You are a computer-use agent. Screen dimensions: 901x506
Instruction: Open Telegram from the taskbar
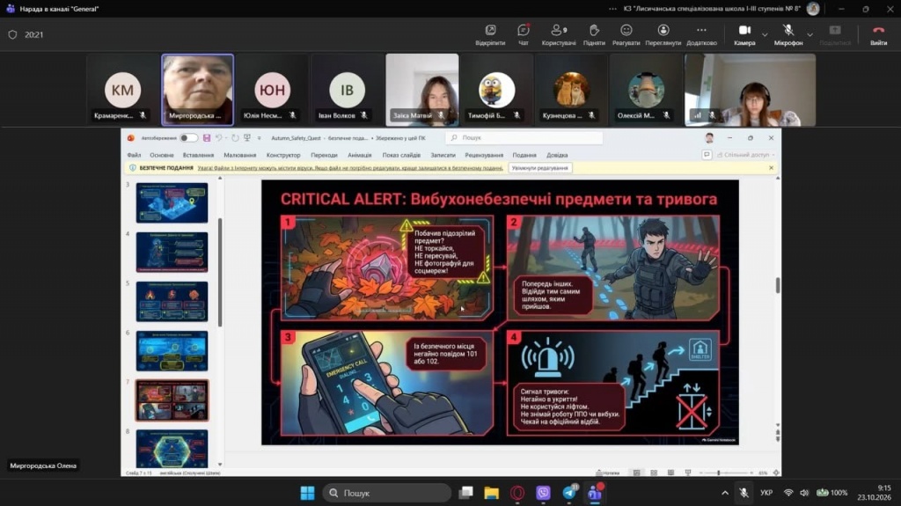569,493
